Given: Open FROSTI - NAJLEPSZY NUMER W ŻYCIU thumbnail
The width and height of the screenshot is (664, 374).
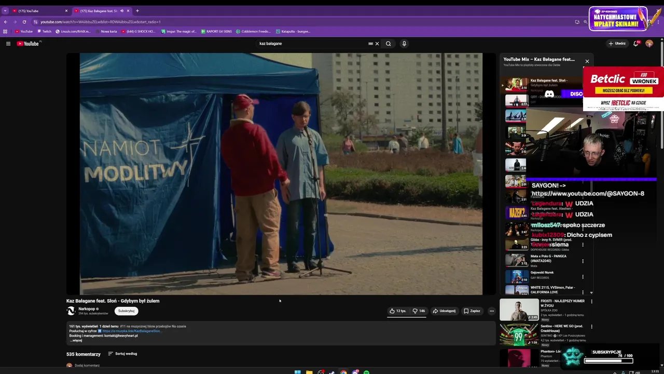Looking at the screenshot, I should (x=519, y=310).
